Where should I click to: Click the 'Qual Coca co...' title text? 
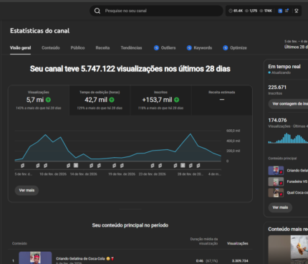click(x=297, y=193)
